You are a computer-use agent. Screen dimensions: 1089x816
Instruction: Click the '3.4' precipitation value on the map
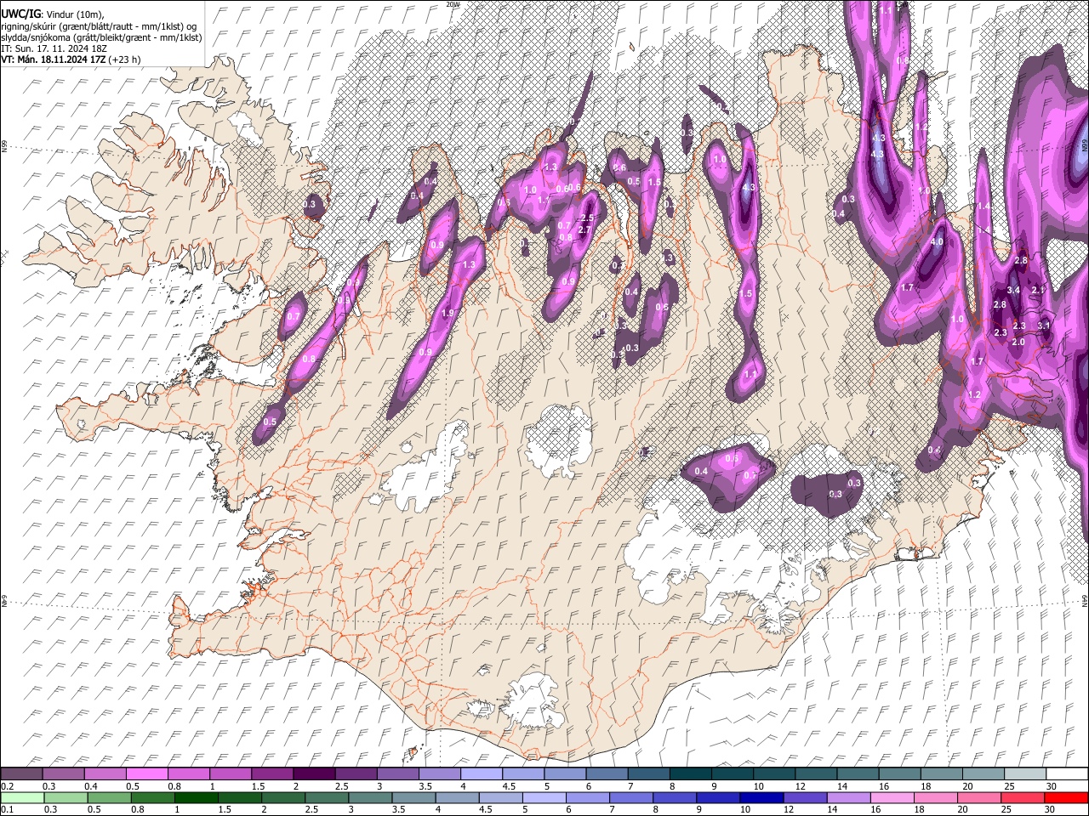[1013, 291]
